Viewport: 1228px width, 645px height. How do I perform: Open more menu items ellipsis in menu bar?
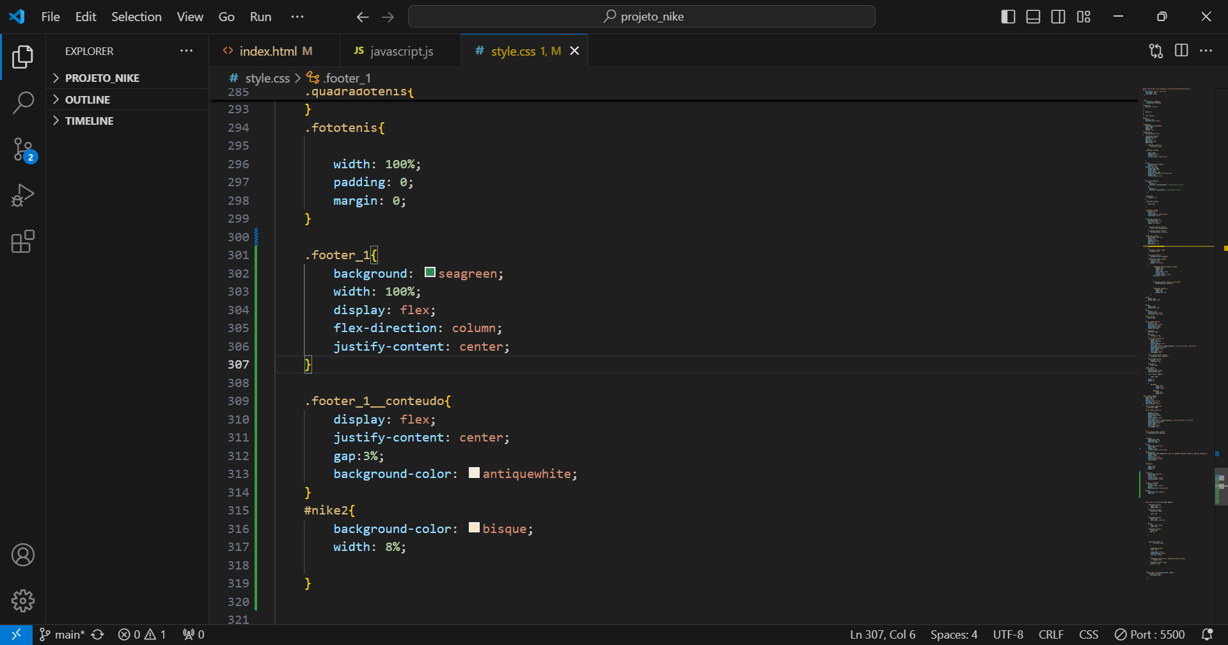(x=297, y=17)
